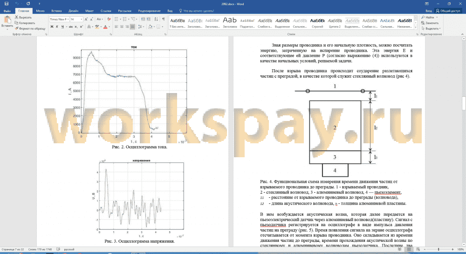The width and height of the screenshot is (466, 254).
Task: Click the zoom slider in the status bar
Action: point(439,249)
